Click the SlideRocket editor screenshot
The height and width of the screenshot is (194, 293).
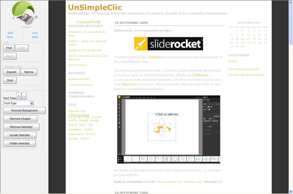[168, 129]
